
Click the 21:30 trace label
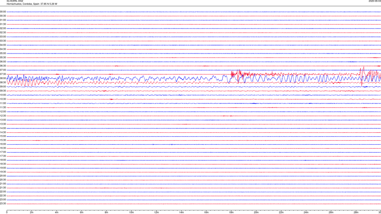(x=3, y=188)
